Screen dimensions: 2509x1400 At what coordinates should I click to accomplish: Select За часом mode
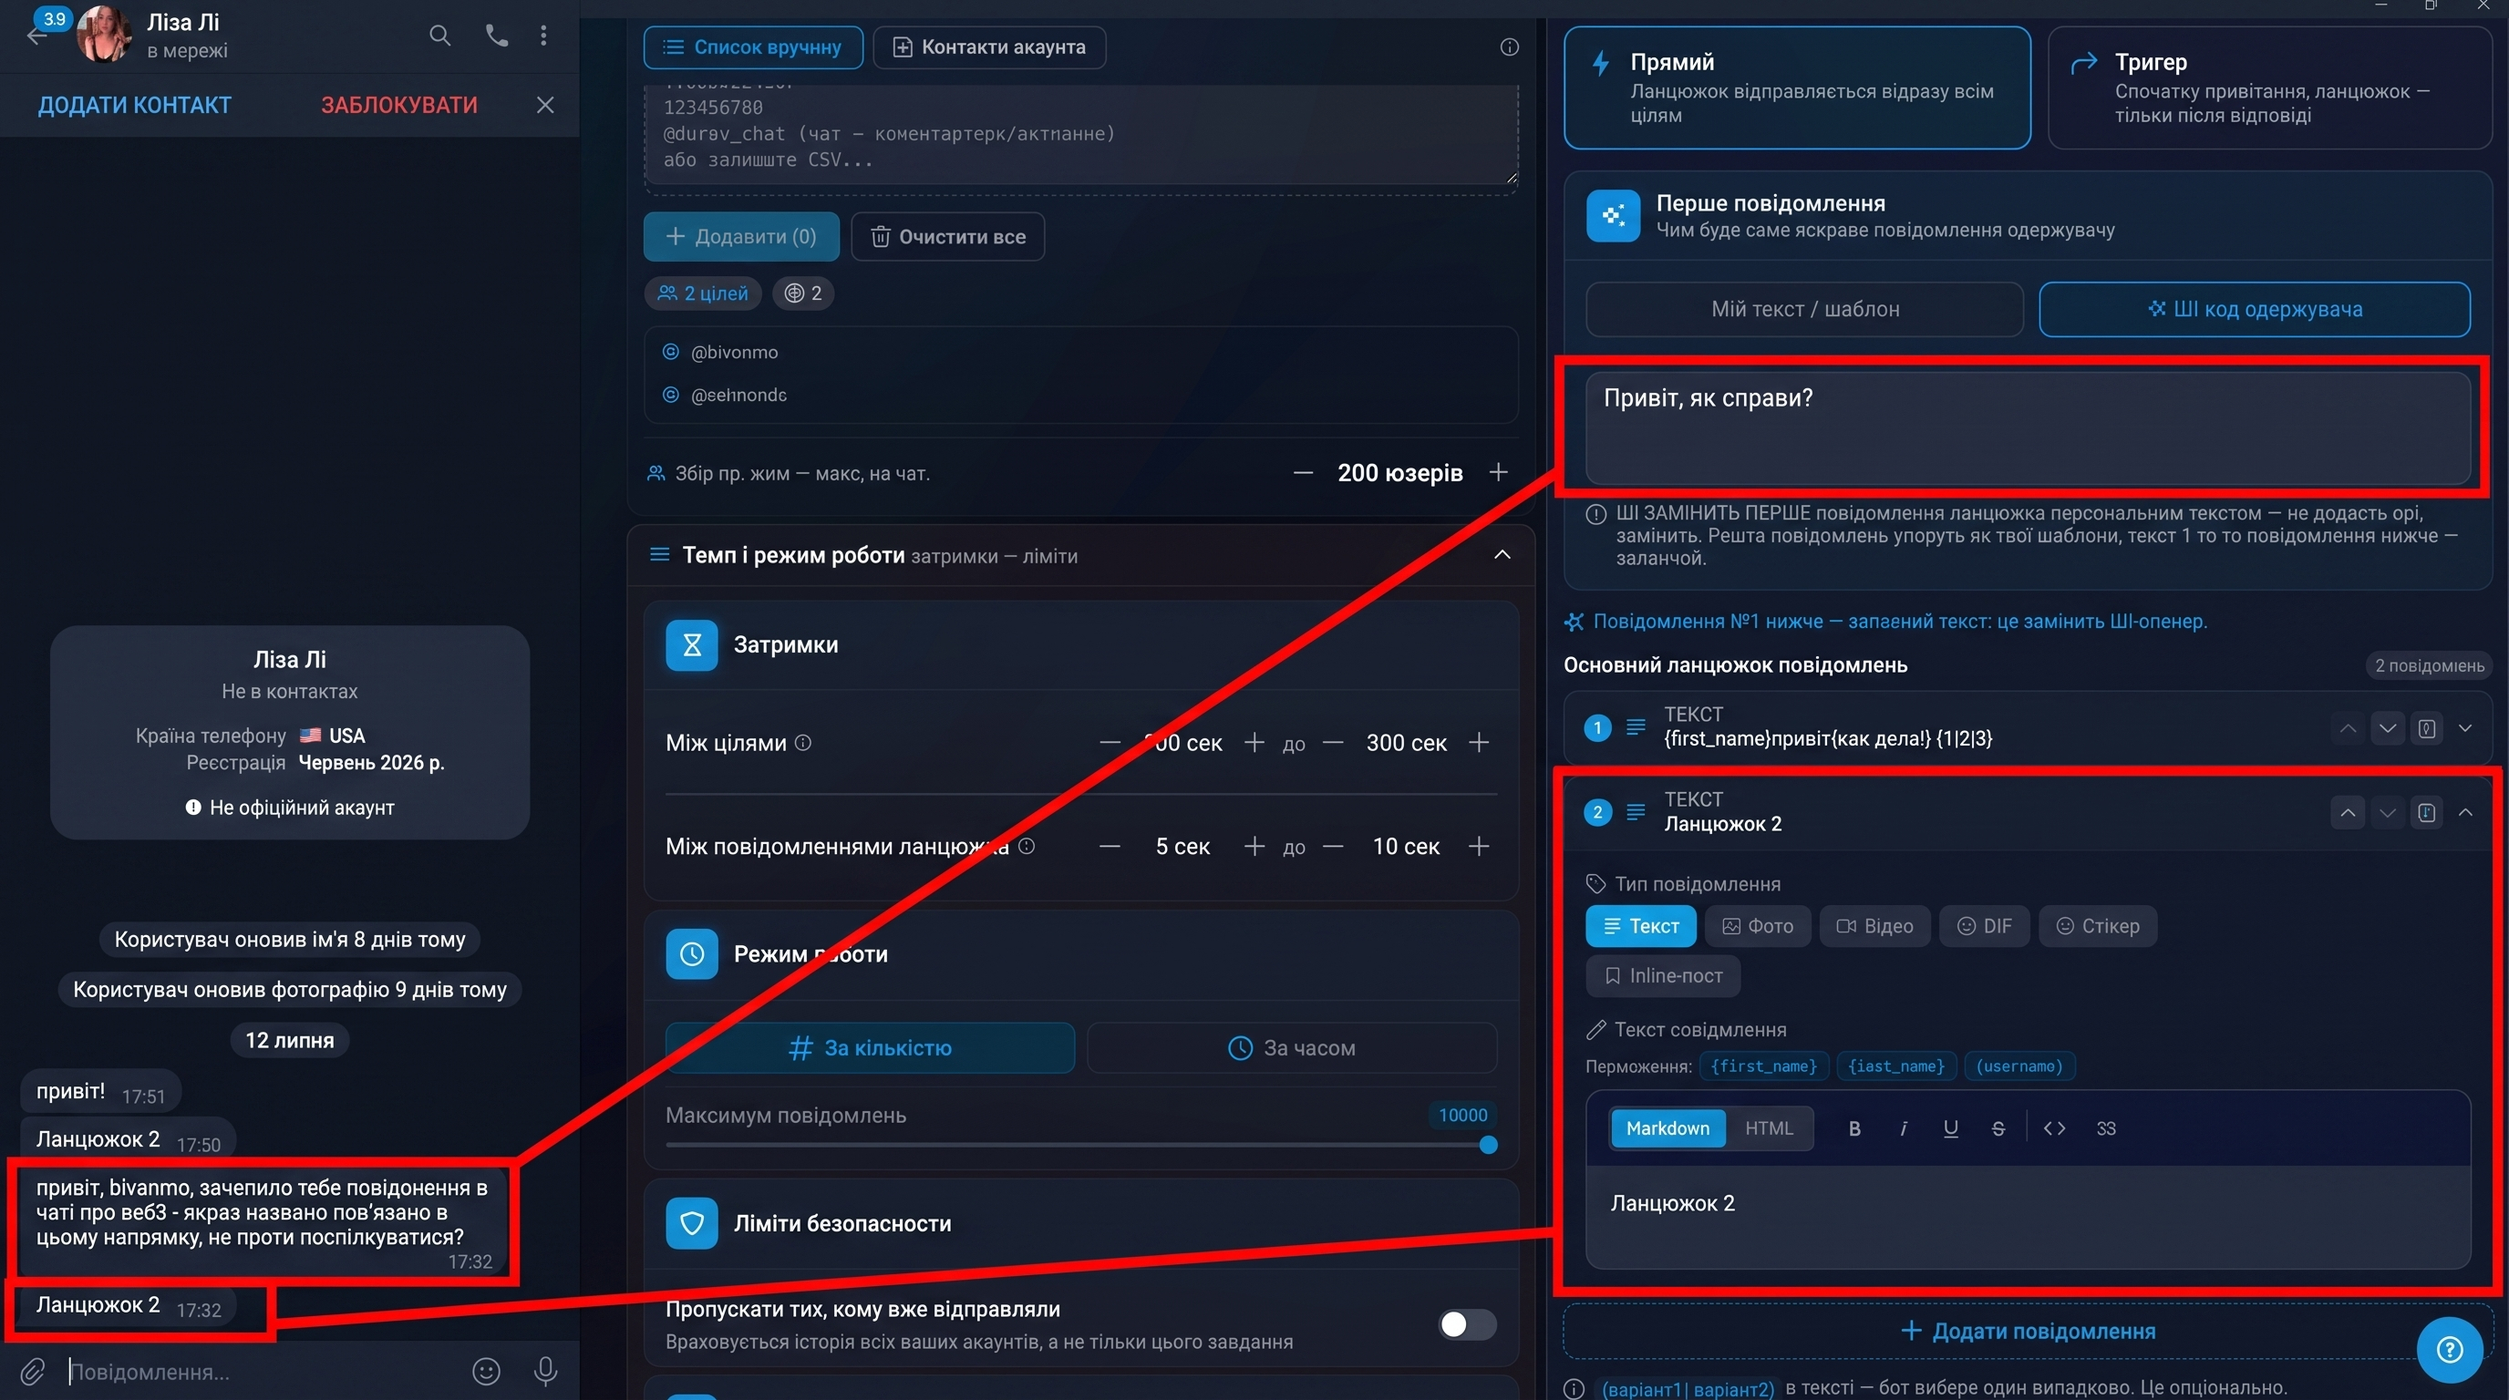(1292, 1047)
